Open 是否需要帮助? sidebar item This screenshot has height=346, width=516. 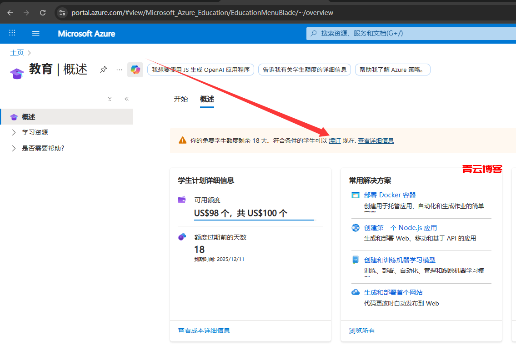pyautogui.click(x=43, y=148)
